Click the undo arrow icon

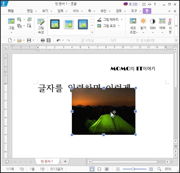click(x=59, y=40)
